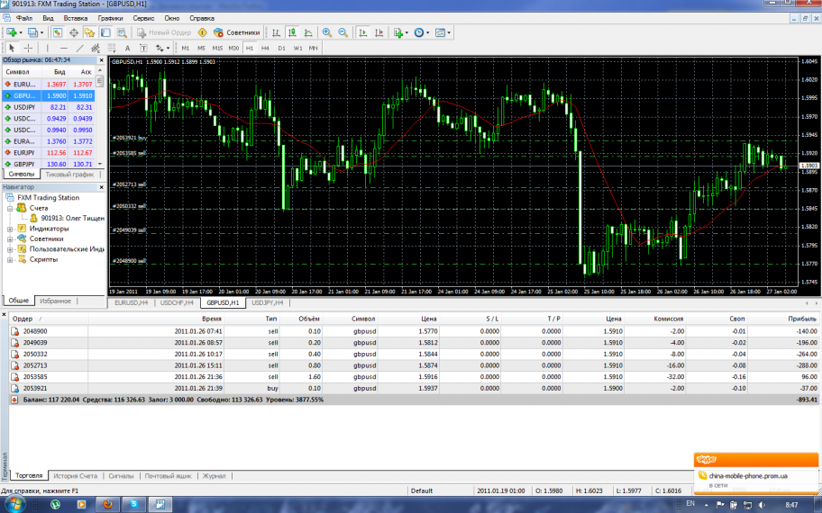Switch chart to bar chart mode
Image resolution: width=822 pixels, height=513 pixels.
pos(277,32)
